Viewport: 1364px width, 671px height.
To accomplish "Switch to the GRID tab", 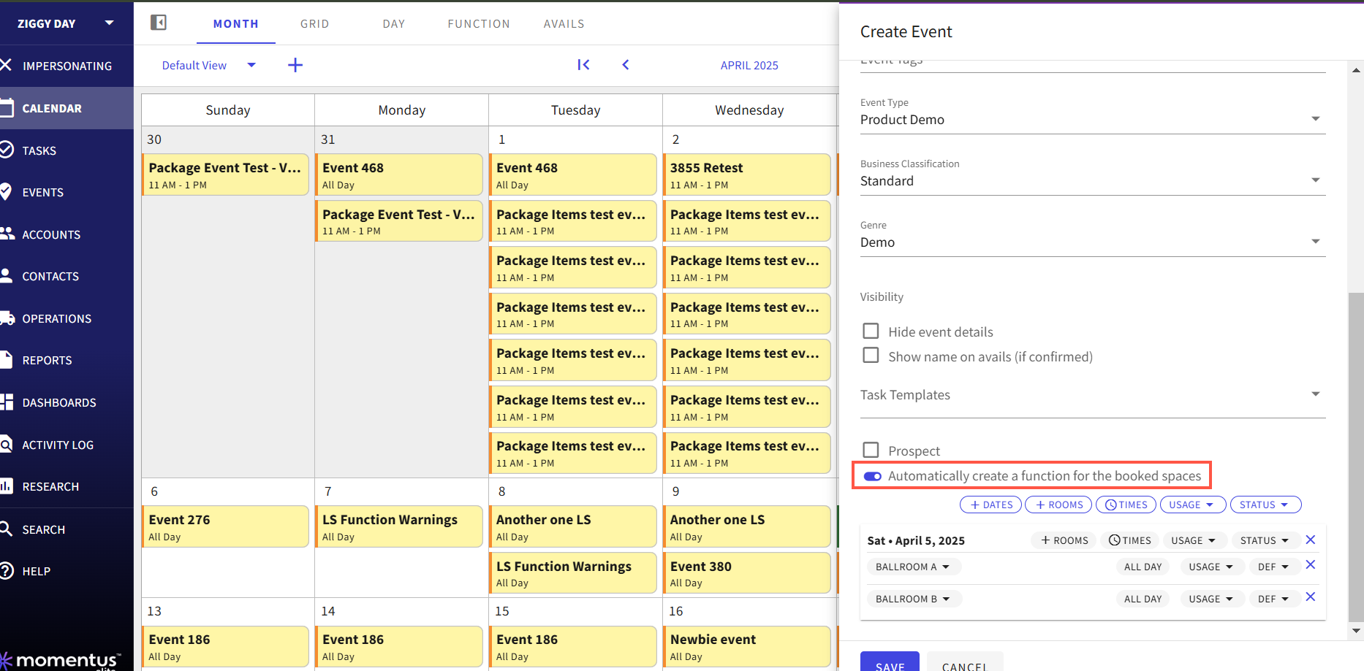I will click(x=315, y=23).
